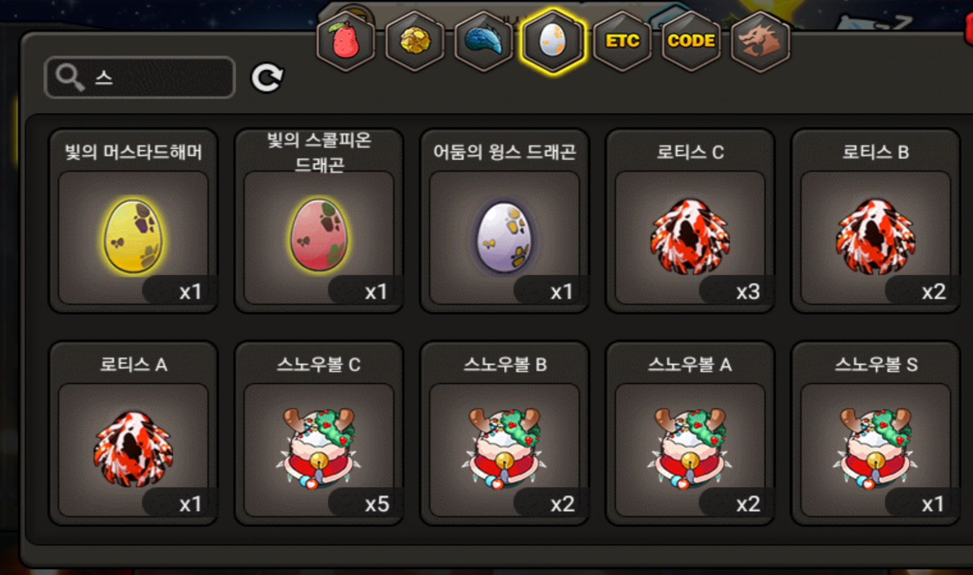Switch to the blue dragon wing tab
Screen dimensions: 973x575
click(484, 41)
